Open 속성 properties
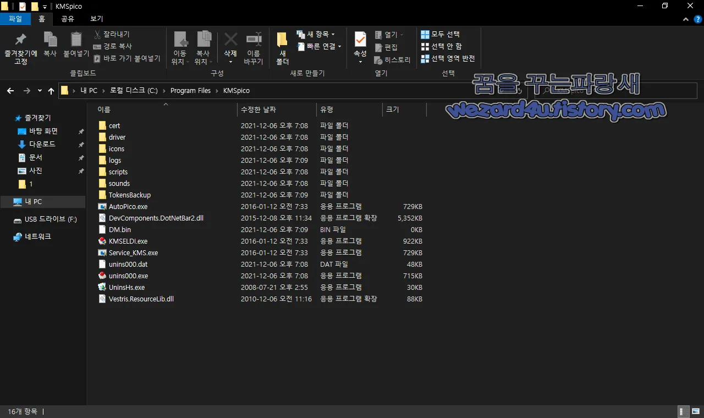 360,48
